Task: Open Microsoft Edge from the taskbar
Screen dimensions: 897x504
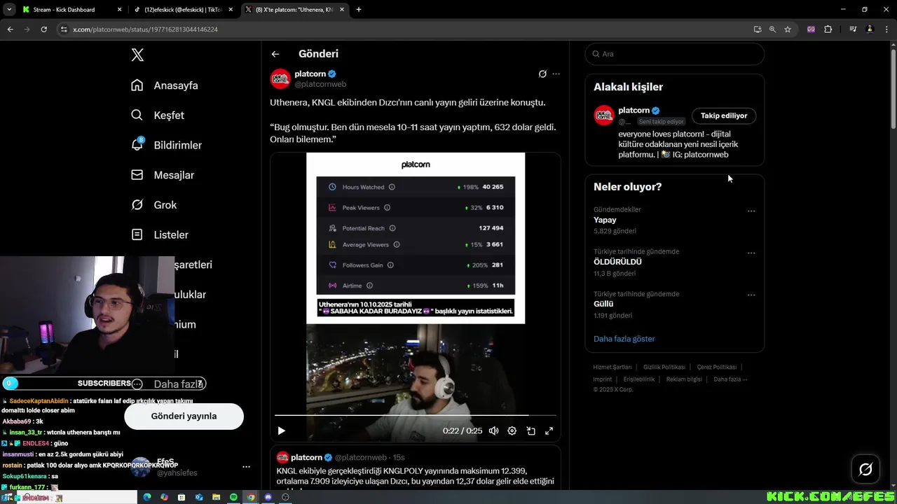Action: coord(147,497)
